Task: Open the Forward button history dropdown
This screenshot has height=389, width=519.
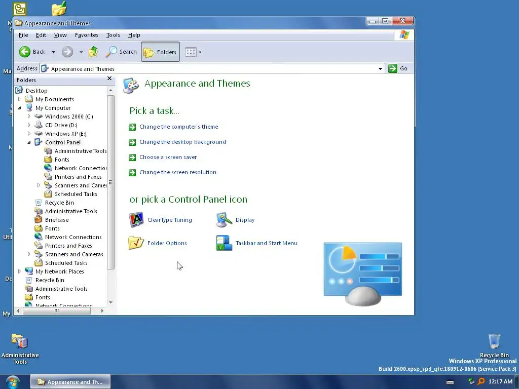Action: click(x=81, y=52)
